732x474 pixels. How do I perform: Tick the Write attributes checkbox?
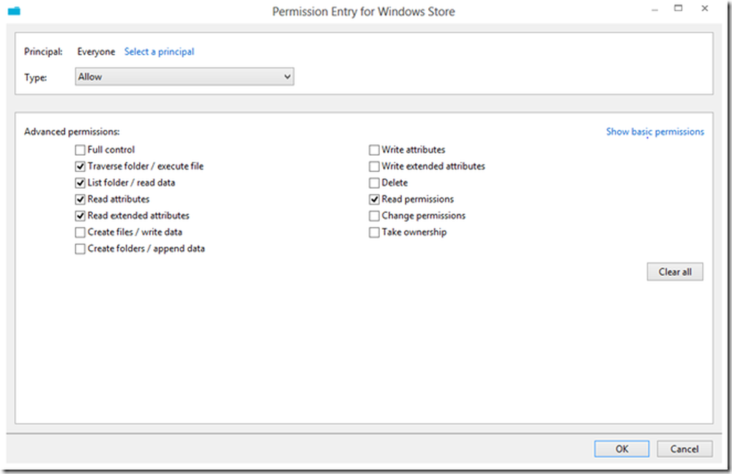374,150
